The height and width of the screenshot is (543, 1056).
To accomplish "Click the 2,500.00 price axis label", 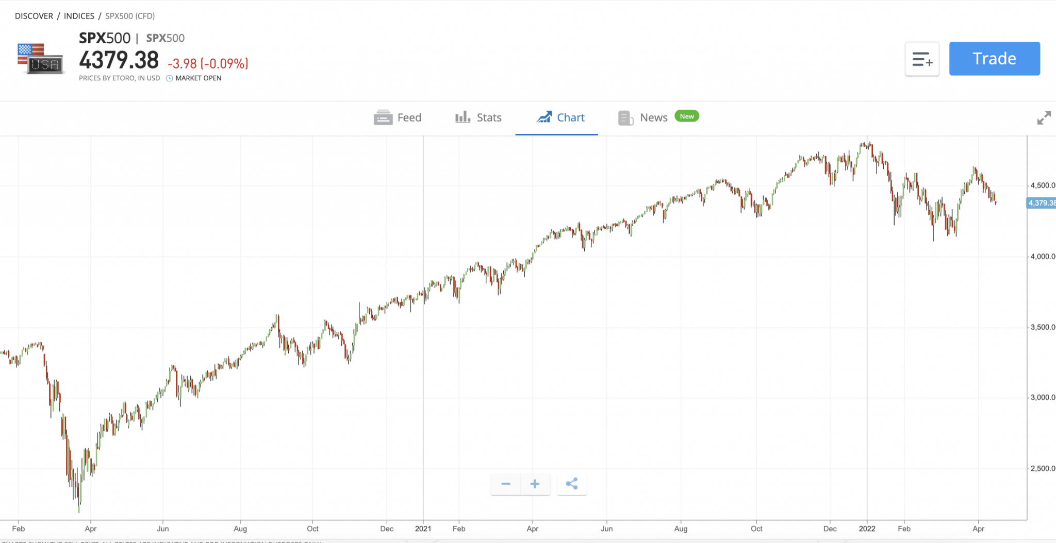I will coord(1043,468).
